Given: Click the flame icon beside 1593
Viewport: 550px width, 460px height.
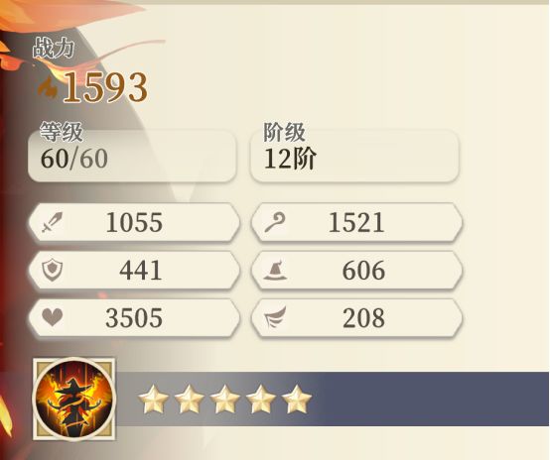Looking at the screenshot, I should point(48,87).
